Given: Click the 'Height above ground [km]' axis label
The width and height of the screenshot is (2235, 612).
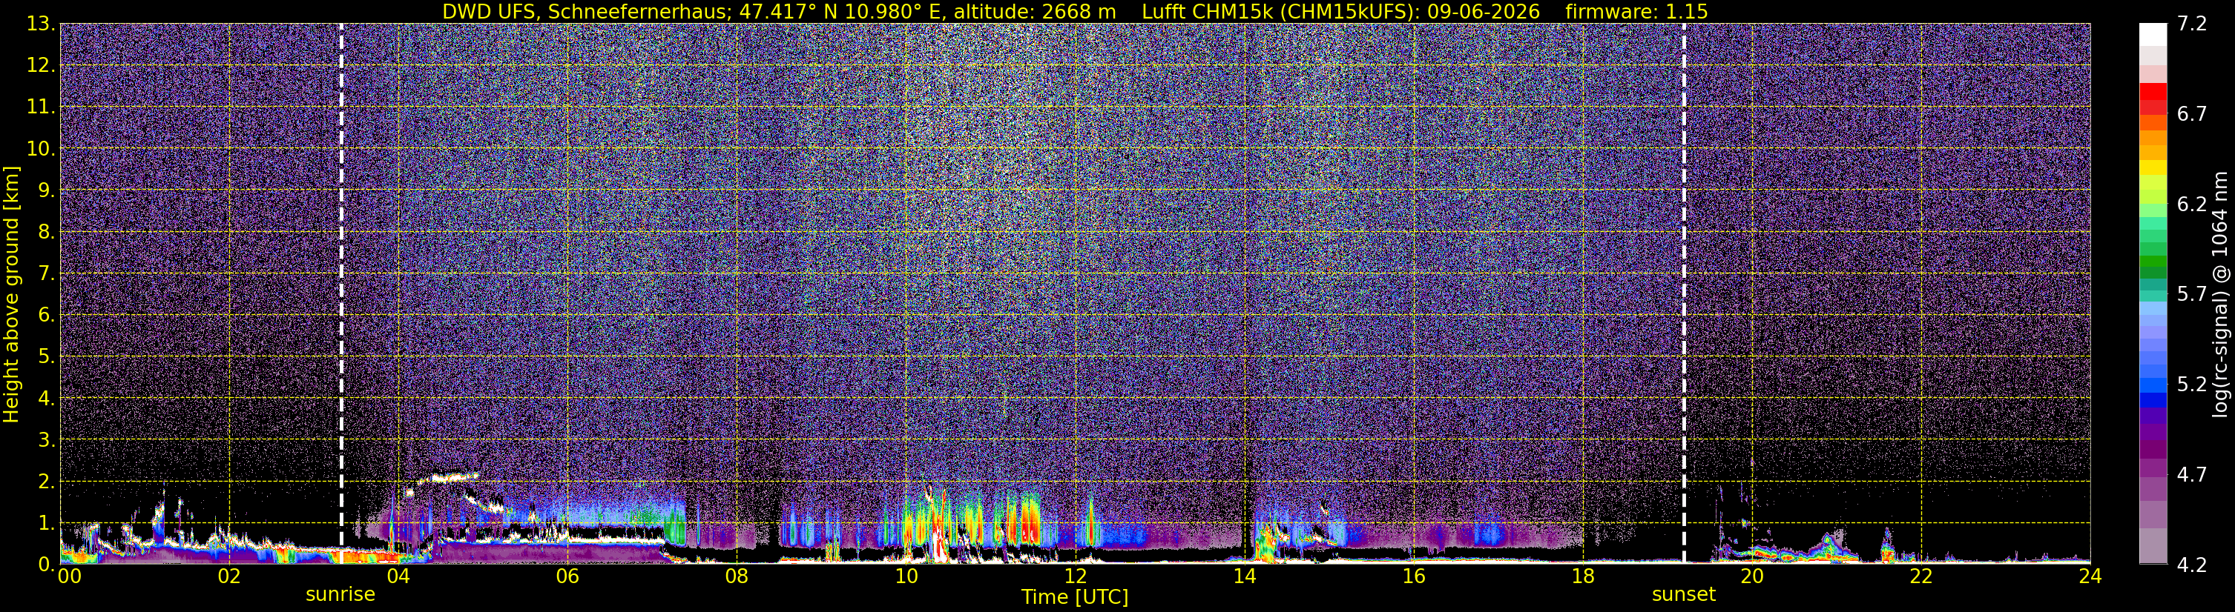Looking at the screenshot, I should [11, 295].
